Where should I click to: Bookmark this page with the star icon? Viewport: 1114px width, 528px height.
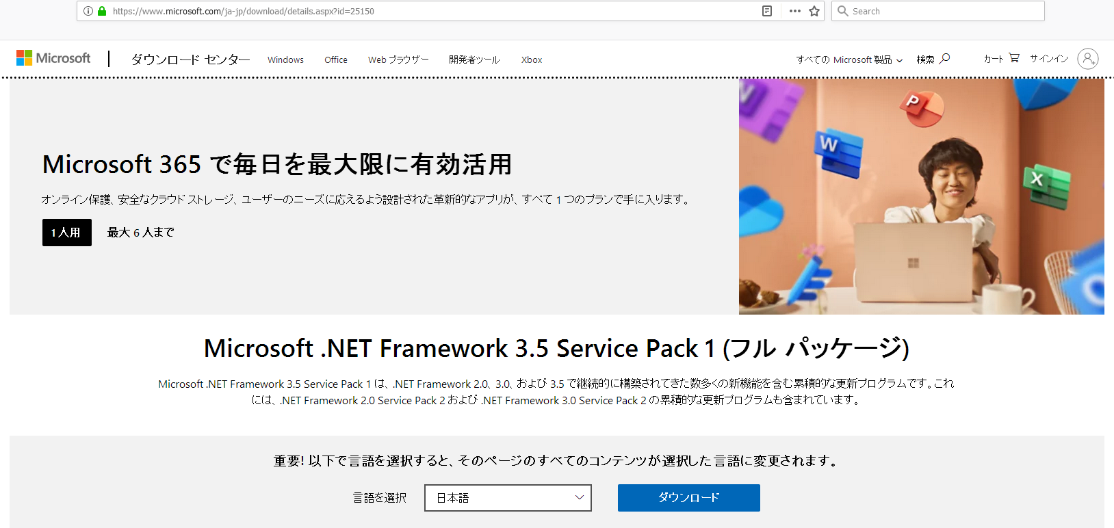pos(814,11)
